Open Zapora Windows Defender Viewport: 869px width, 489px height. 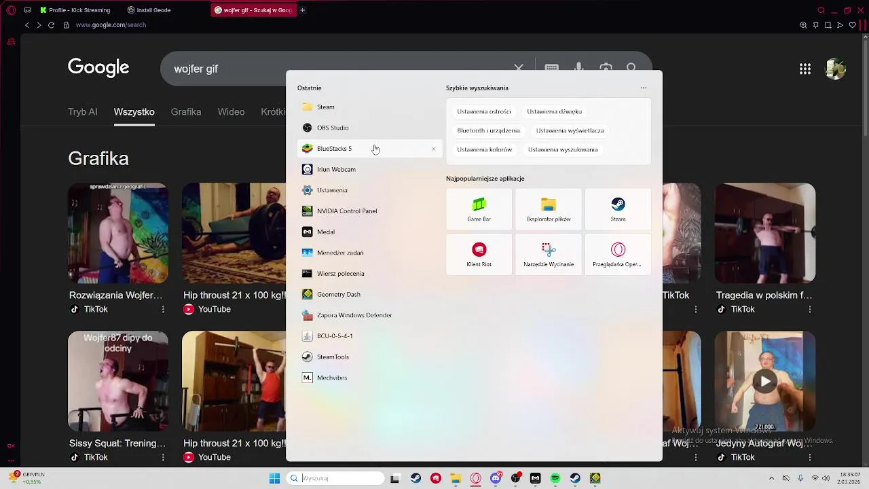coord(370,315)
